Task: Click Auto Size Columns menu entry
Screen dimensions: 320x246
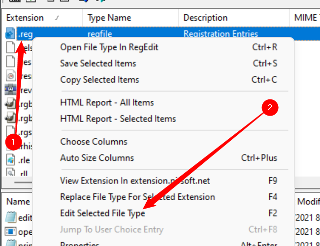Action: [x=97, y=158]
